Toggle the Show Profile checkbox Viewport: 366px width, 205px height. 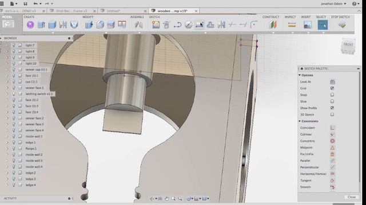tap(332, 108)
